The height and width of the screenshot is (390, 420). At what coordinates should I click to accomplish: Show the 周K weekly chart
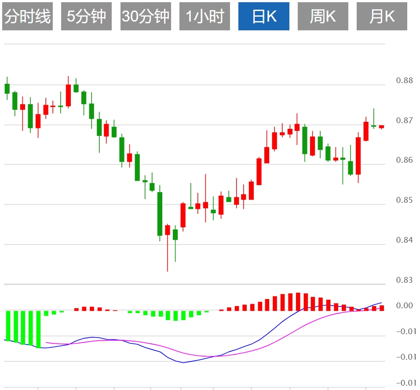tap(323, 16)
